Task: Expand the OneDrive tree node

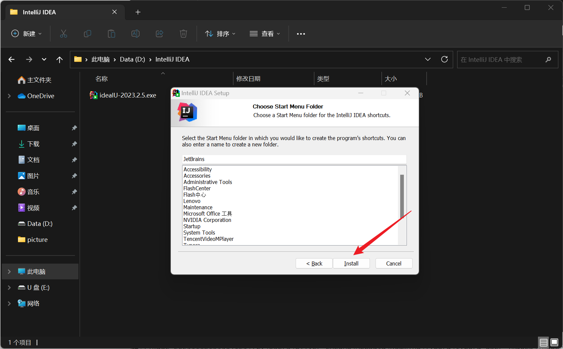Action: (x=9, y=96)
